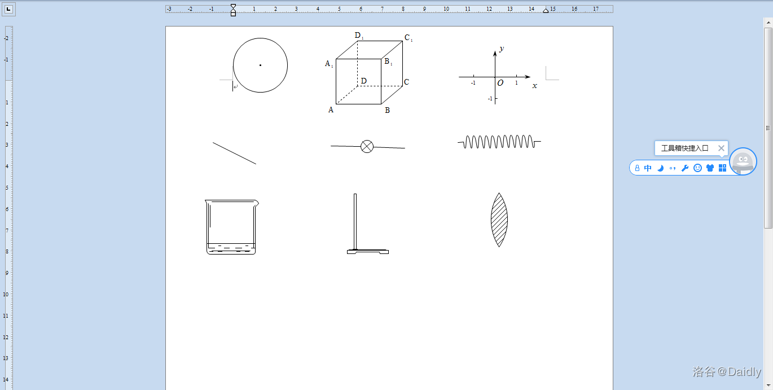Open the wrench settings tool

pos(685,168)
